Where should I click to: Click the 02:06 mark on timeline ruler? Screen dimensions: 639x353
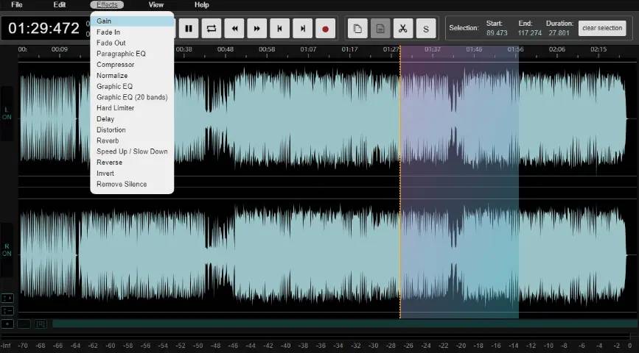[556, 49]
